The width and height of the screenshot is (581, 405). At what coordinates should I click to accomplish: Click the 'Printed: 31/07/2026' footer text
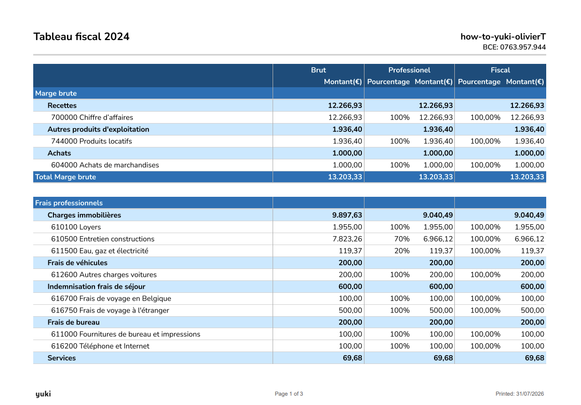tap(520, 394)
